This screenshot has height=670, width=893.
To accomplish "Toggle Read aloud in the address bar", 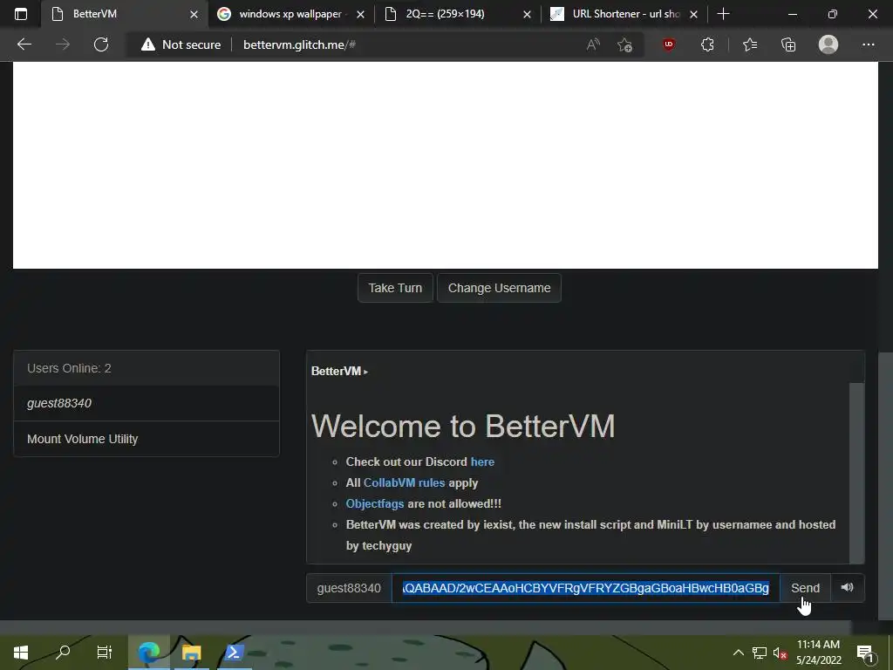I will pos(593,44).
